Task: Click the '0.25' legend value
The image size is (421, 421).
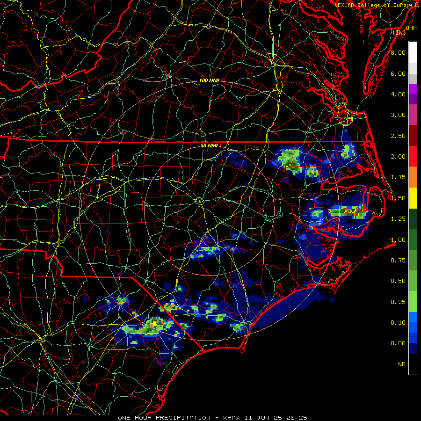Action: pos(398,302)
